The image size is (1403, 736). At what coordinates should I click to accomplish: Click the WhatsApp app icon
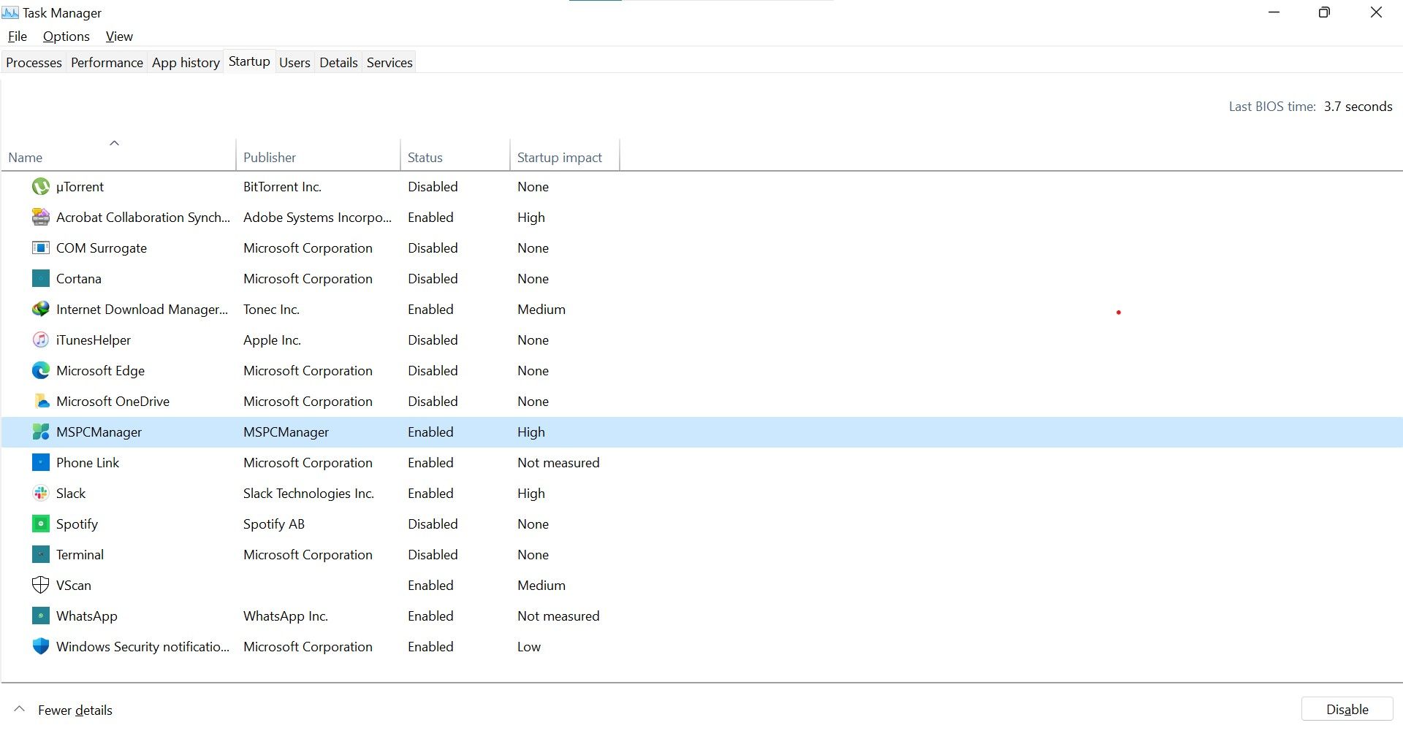pyautogui.click(x=41, y=616)
